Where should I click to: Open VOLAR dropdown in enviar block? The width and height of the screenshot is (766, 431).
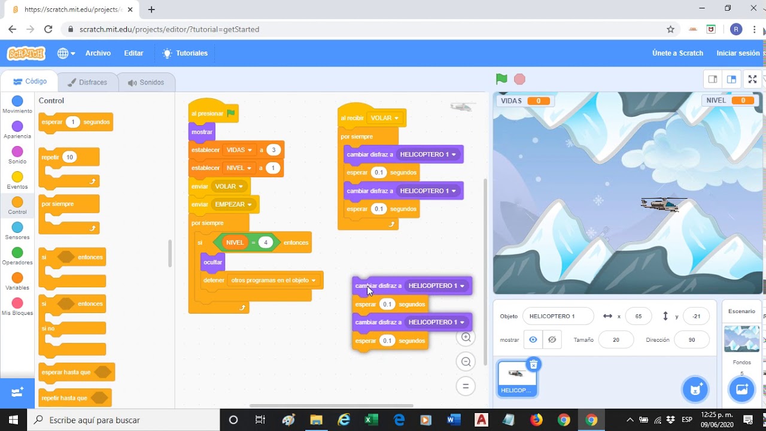(229, 186)
